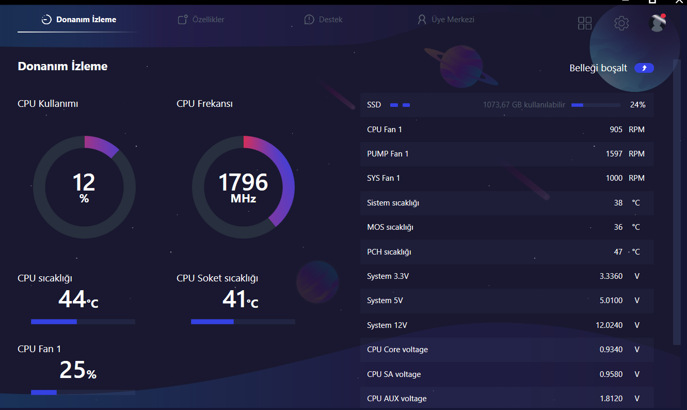Click the PCH sıcaklığı row
687x410 pixels.
click(x=507, y=252)
